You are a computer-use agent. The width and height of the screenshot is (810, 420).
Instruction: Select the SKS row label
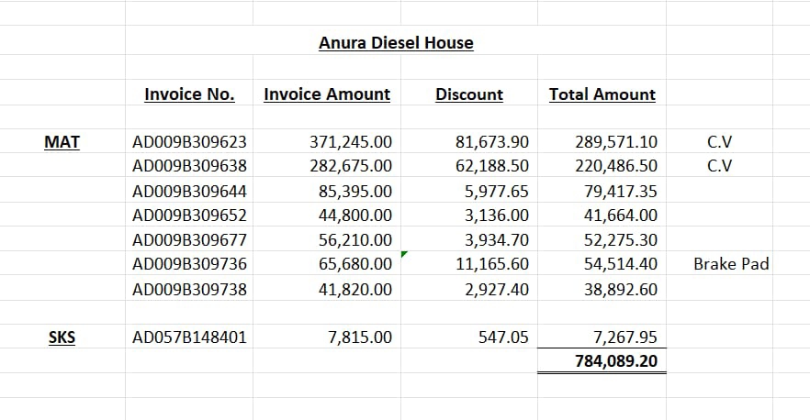[62, 337]
